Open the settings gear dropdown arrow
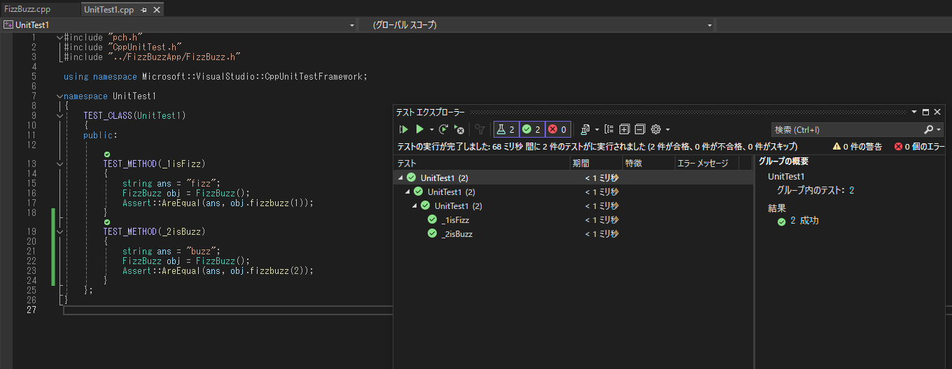The image size is (952, 369). (668, 129)
